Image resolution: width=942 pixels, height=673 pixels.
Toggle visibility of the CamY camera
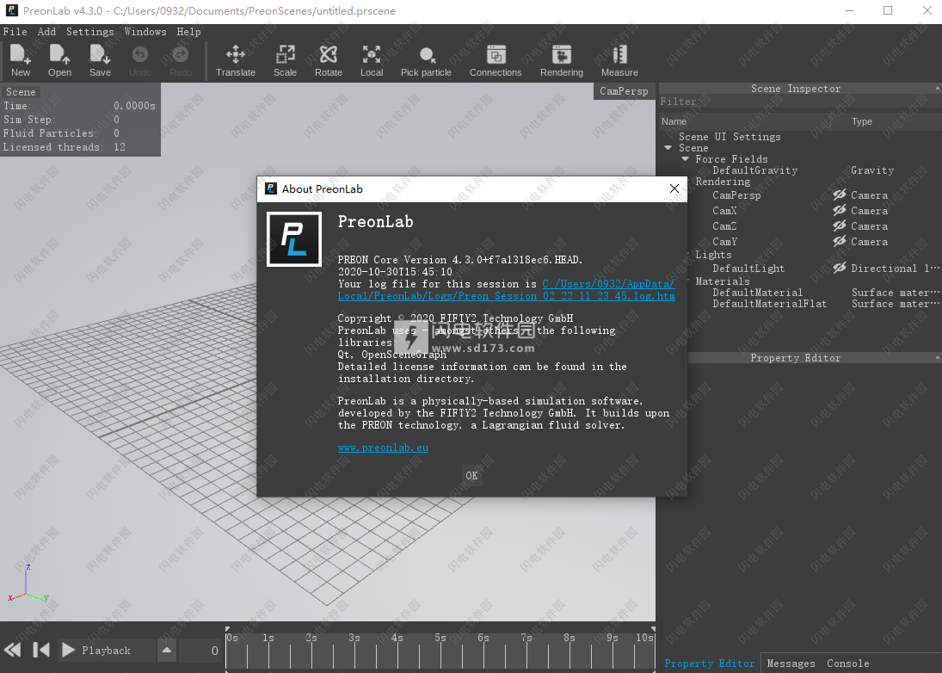(x=840, y=242)
